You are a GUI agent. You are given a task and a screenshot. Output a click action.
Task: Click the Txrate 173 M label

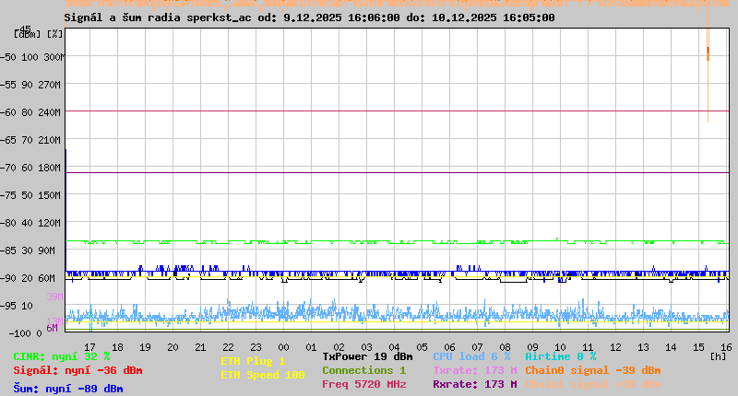tap(474, 370)
